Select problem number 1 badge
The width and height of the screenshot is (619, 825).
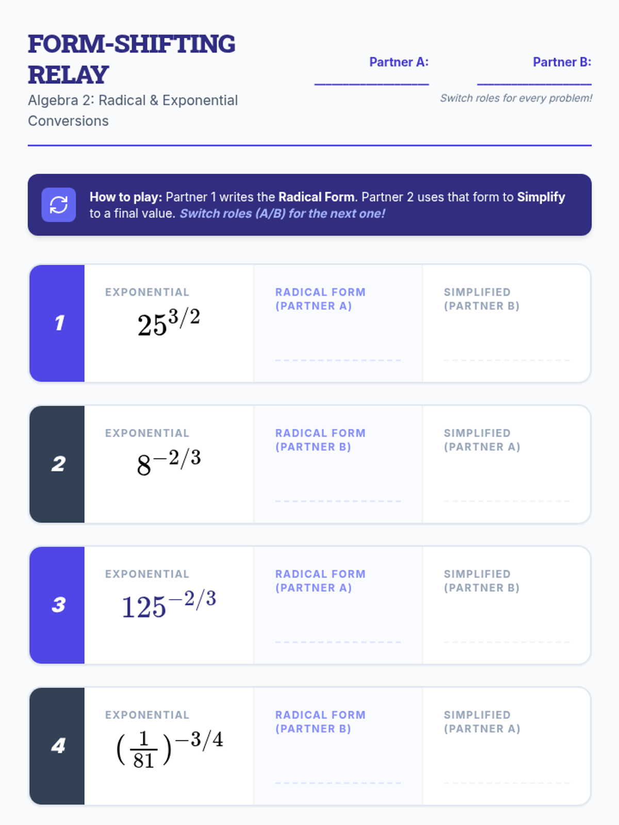click(x=57, y=323)
